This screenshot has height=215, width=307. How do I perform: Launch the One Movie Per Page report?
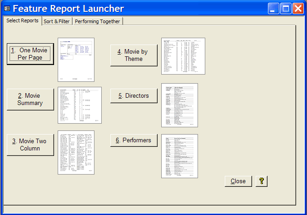pyautogui.click(x=30, y=54)
